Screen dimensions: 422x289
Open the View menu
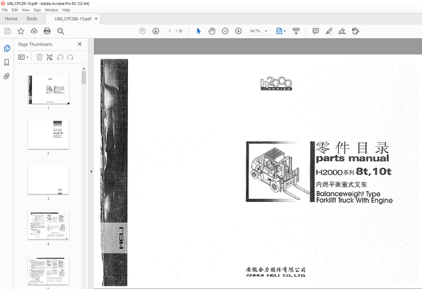(26, 10)
